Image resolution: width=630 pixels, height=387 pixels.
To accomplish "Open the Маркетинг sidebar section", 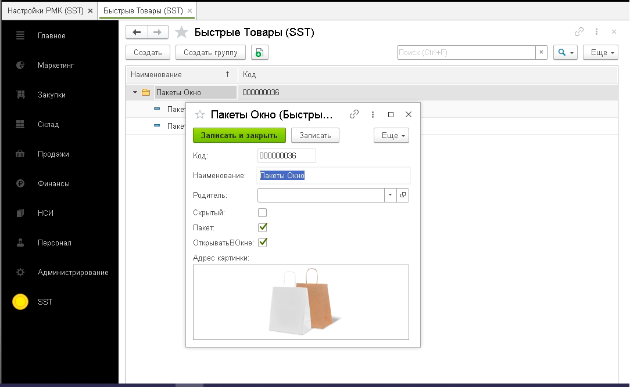I will (56, 66).
